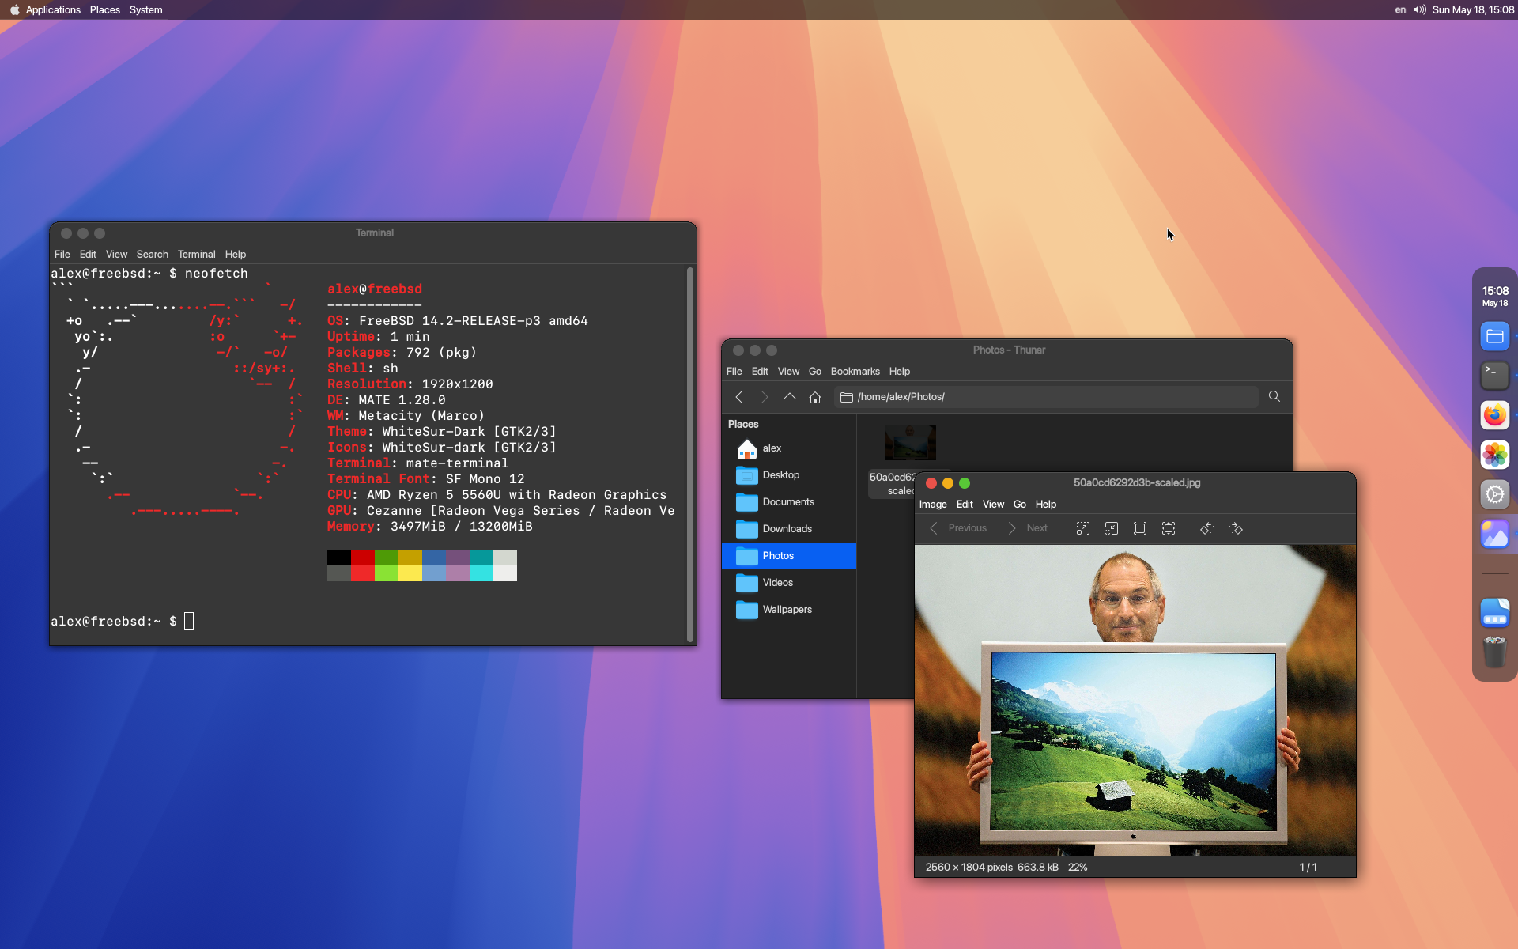Go to home folder in Thunar toolbar
Viewport: 1518px width, 949px height.
815,397
